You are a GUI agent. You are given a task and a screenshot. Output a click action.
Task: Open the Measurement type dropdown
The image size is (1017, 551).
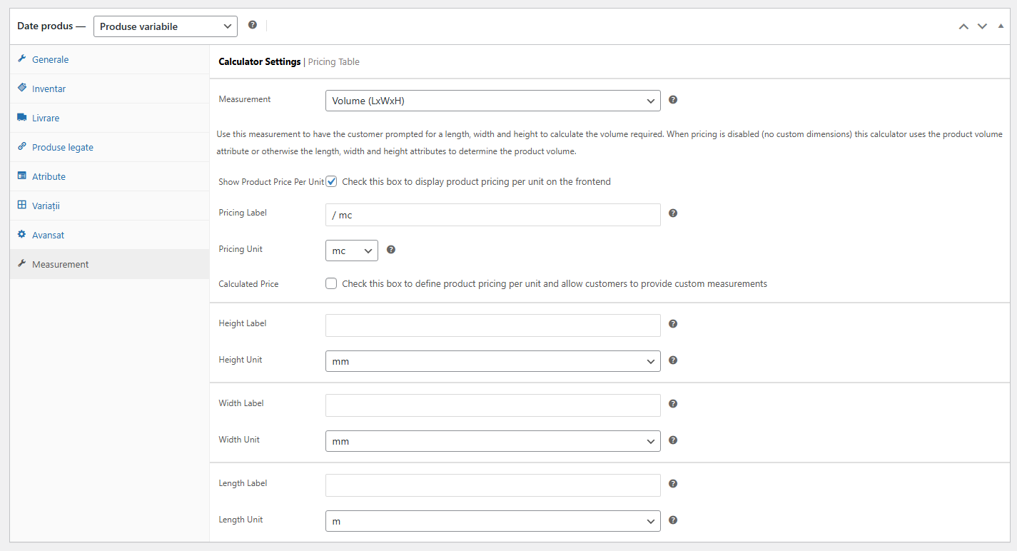492,101
